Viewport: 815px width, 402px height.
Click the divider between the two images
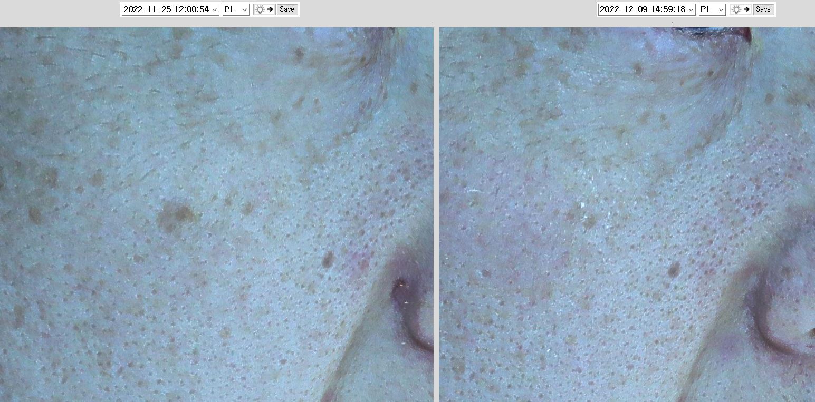[x=436, y=211]
